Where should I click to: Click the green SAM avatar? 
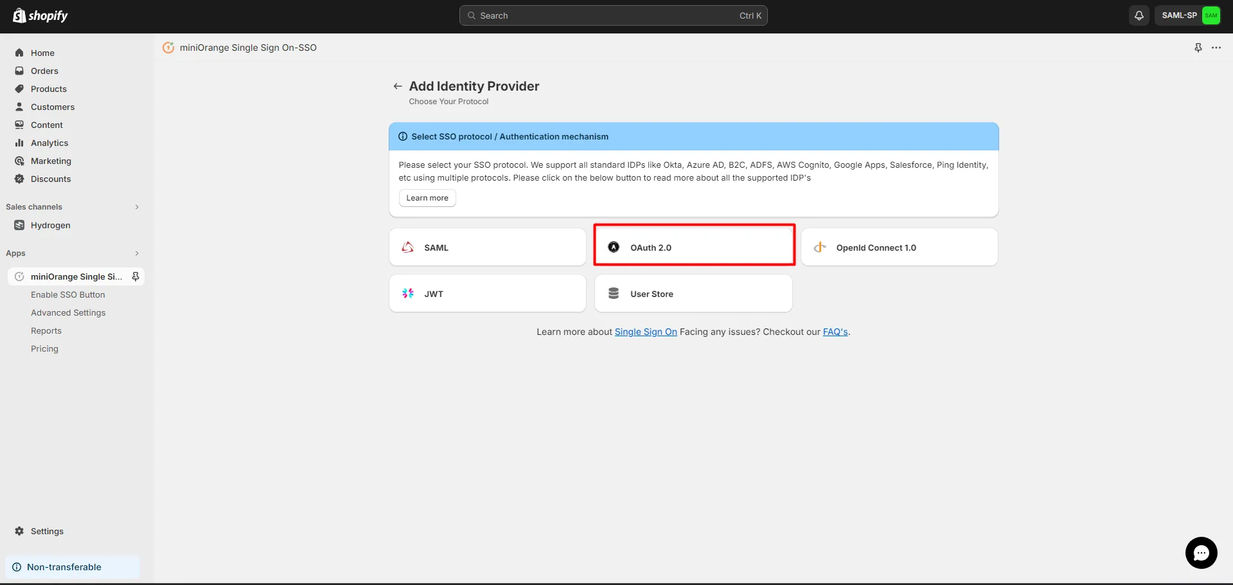coord(1211,15)
